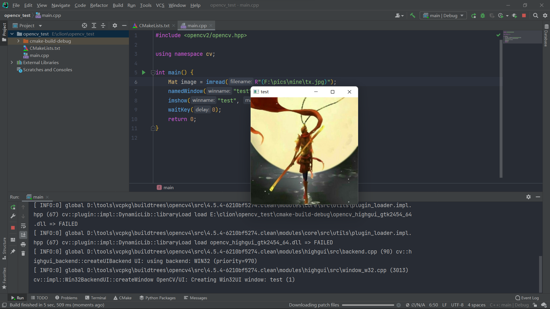Click the image inside the test window
Image resolution: width=550 pixels, height=309 pixels.
click(x=304, y=151)
